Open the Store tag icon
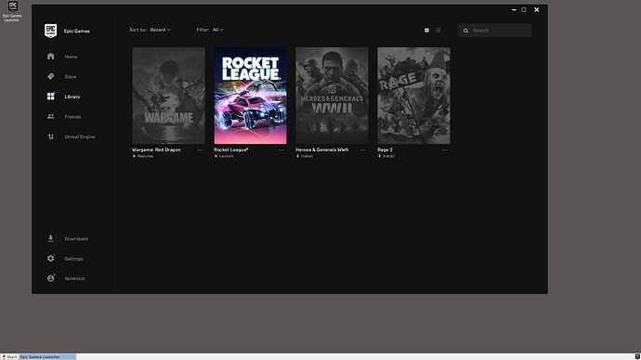 point(51,76)
